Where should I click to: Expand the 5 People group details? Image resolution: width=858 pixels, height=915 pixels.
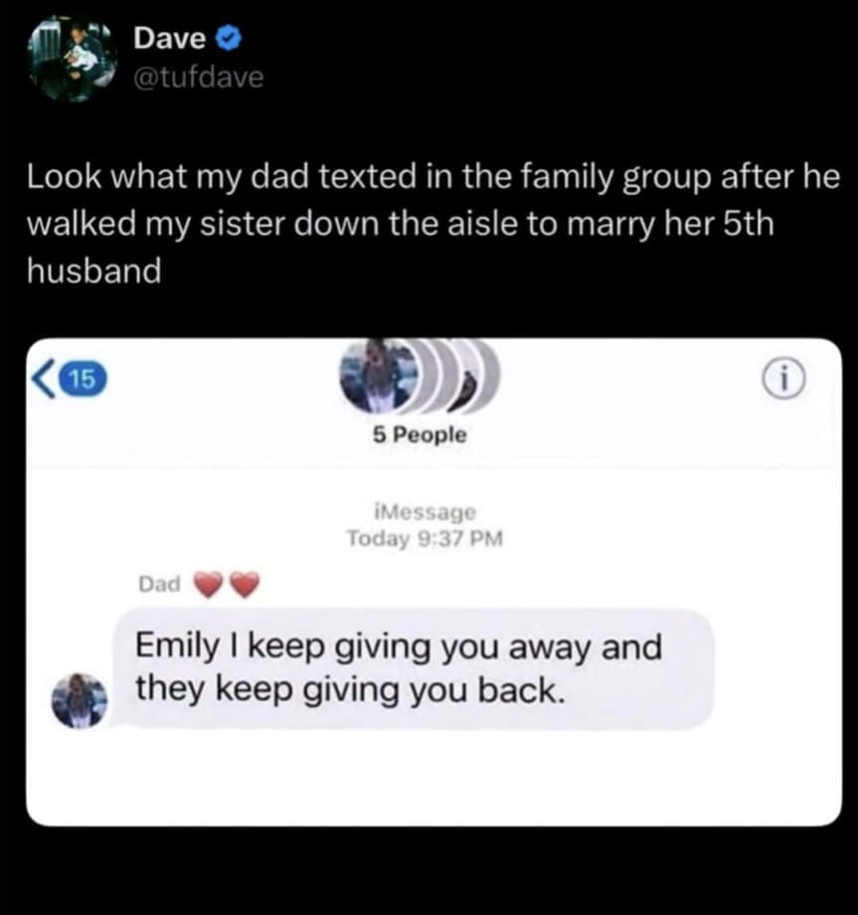420,435
